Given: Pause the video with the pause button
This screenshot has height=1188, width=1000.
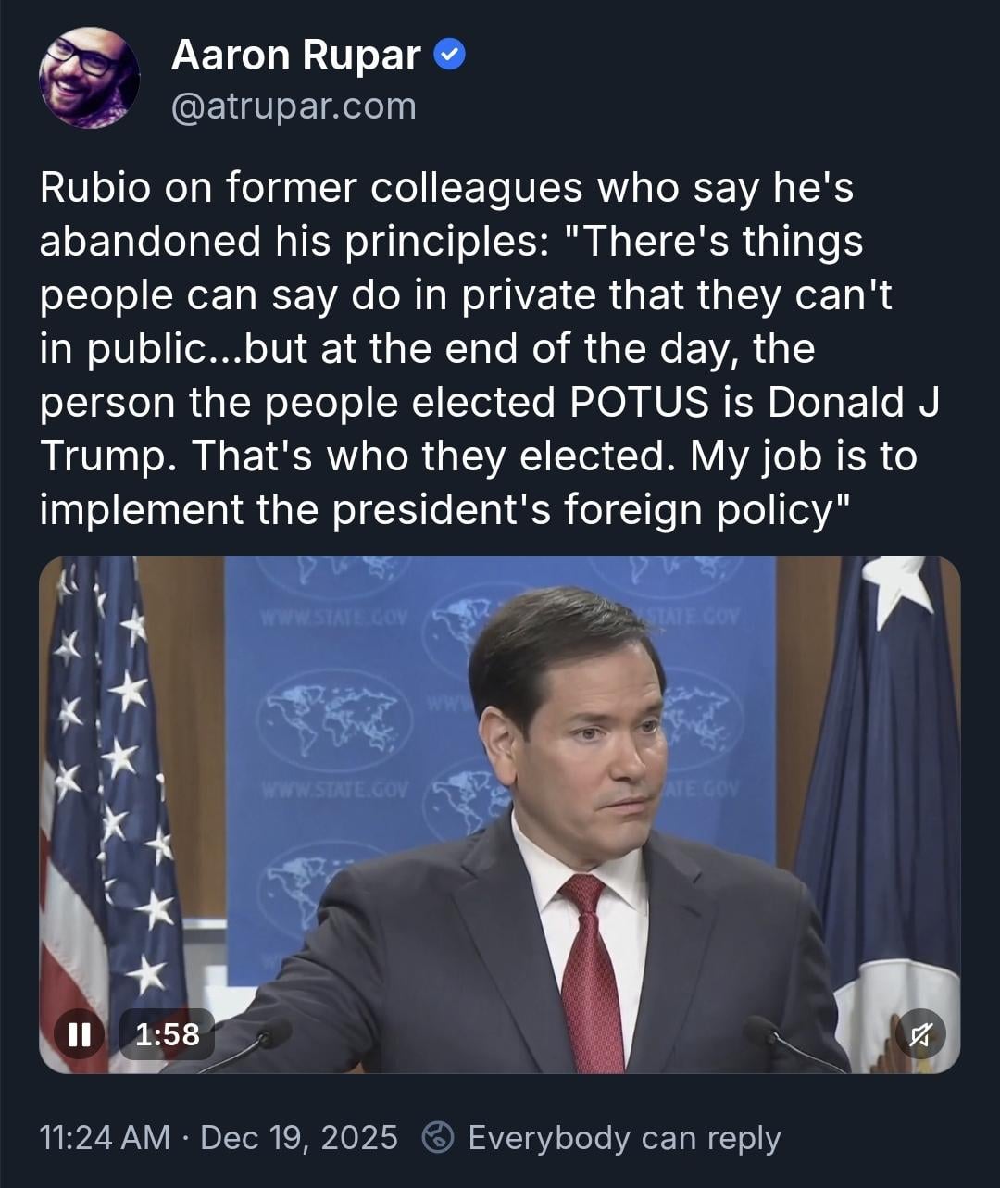Looking at the screenshot, I should click(x=79, y=1033).
